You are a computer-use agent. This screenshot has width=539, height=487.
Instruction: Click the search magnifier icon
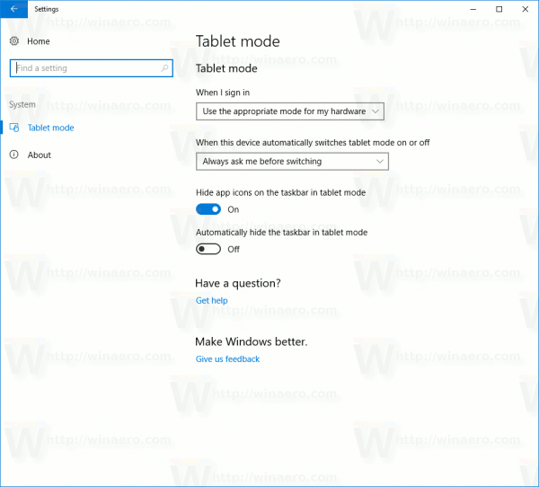(164, 68)
